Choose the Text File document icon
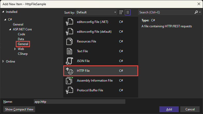 (x=69, y=51)
